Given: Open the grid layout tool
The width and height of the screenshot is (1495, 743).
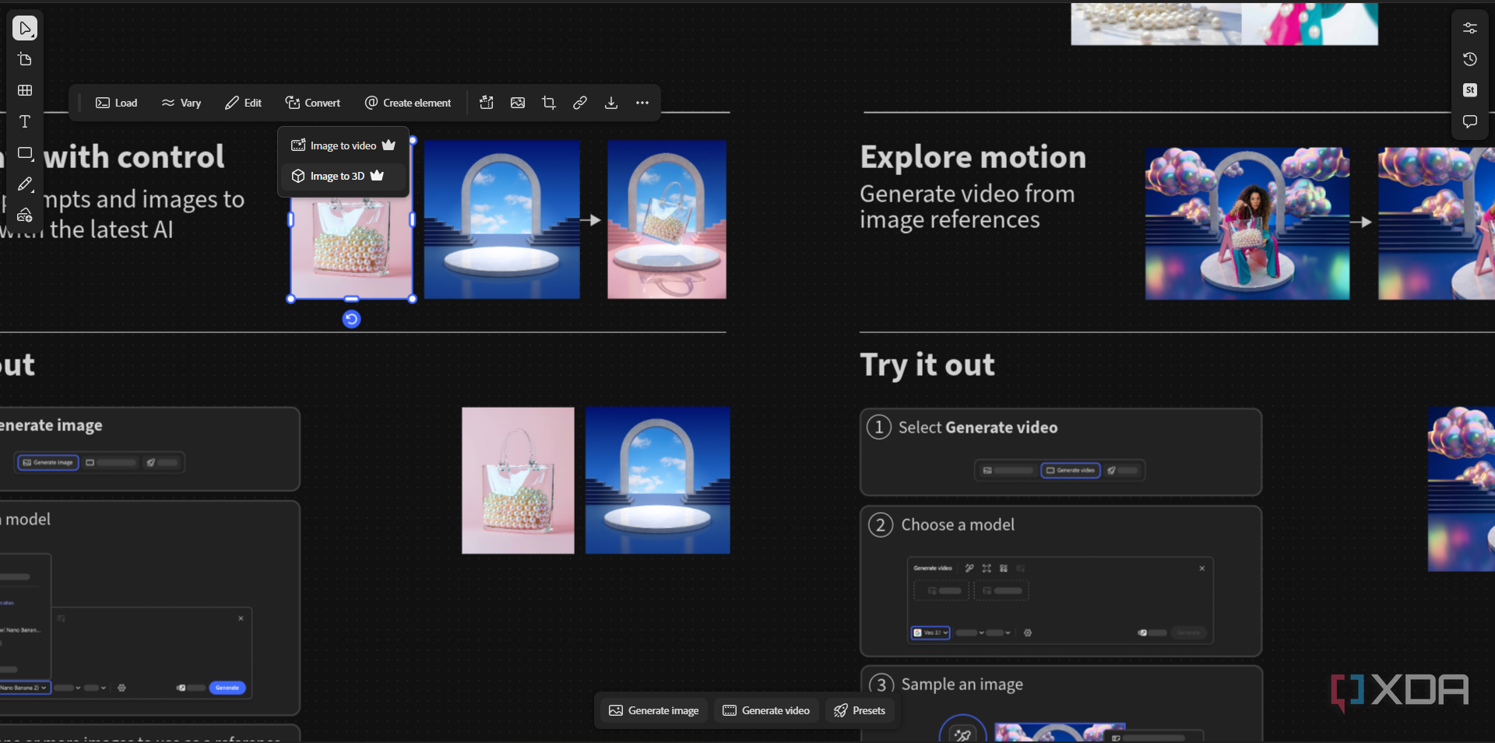Looking at the screenshot, I should (25, 91).
